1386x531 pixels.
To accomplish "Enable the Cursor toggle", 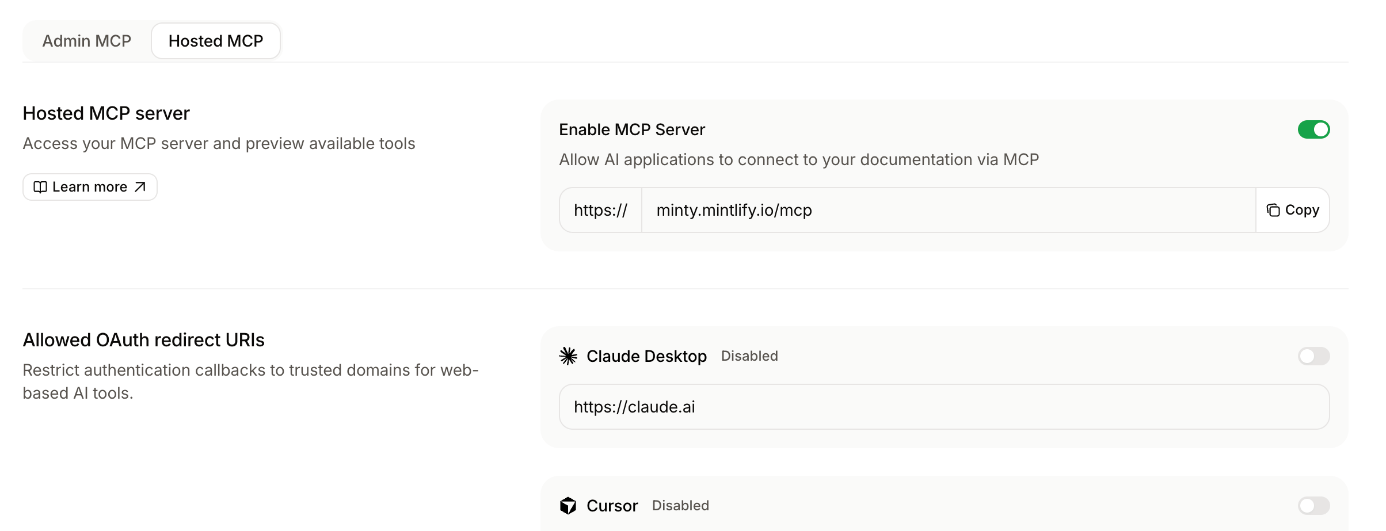I will coord(1313,506).
